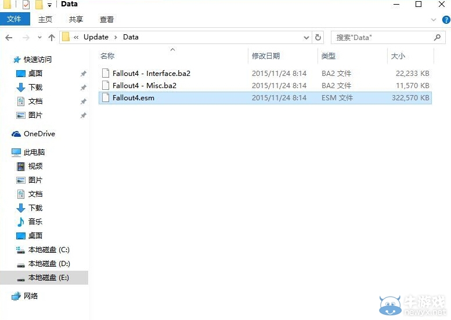
Task: Click the folder icon in address bar
Action: [66, 37]
